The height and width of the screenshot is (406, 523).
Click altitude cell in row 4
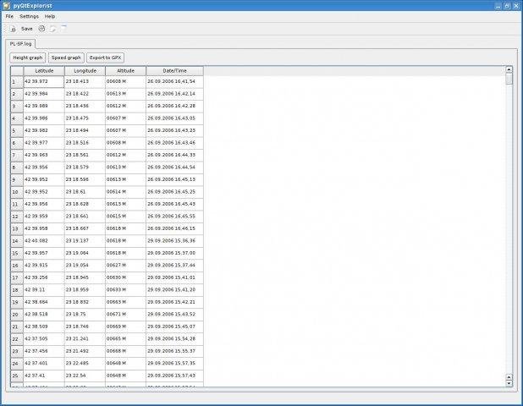(126, 118)
